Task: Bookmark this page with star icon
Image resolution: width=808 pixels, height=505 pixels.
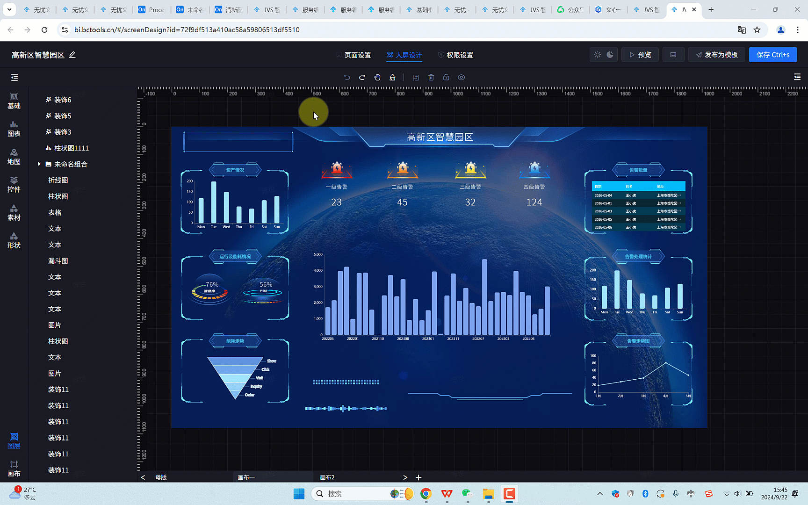Action: pyautogui.click(x=757, y=30)
